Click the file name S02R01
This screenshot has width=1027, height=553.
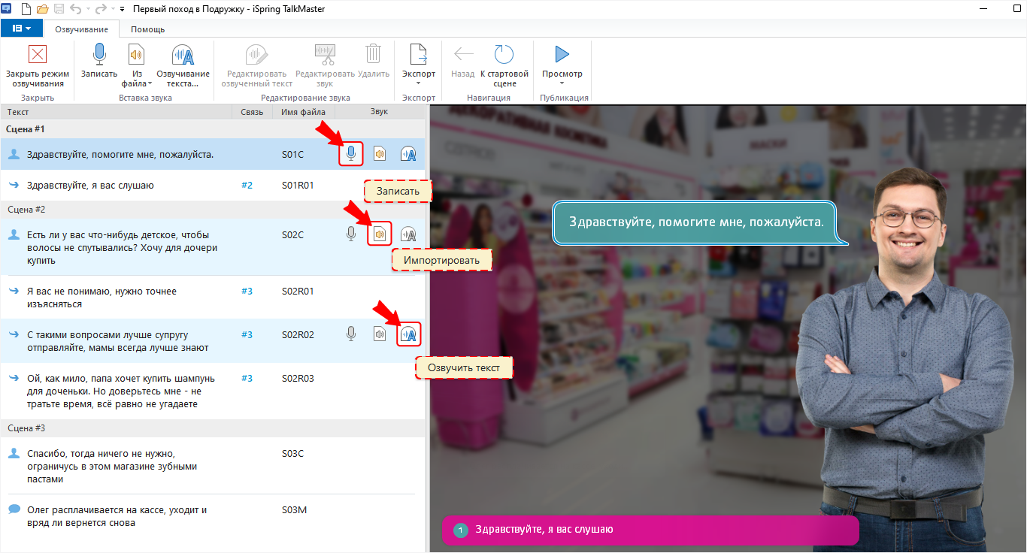298,291
